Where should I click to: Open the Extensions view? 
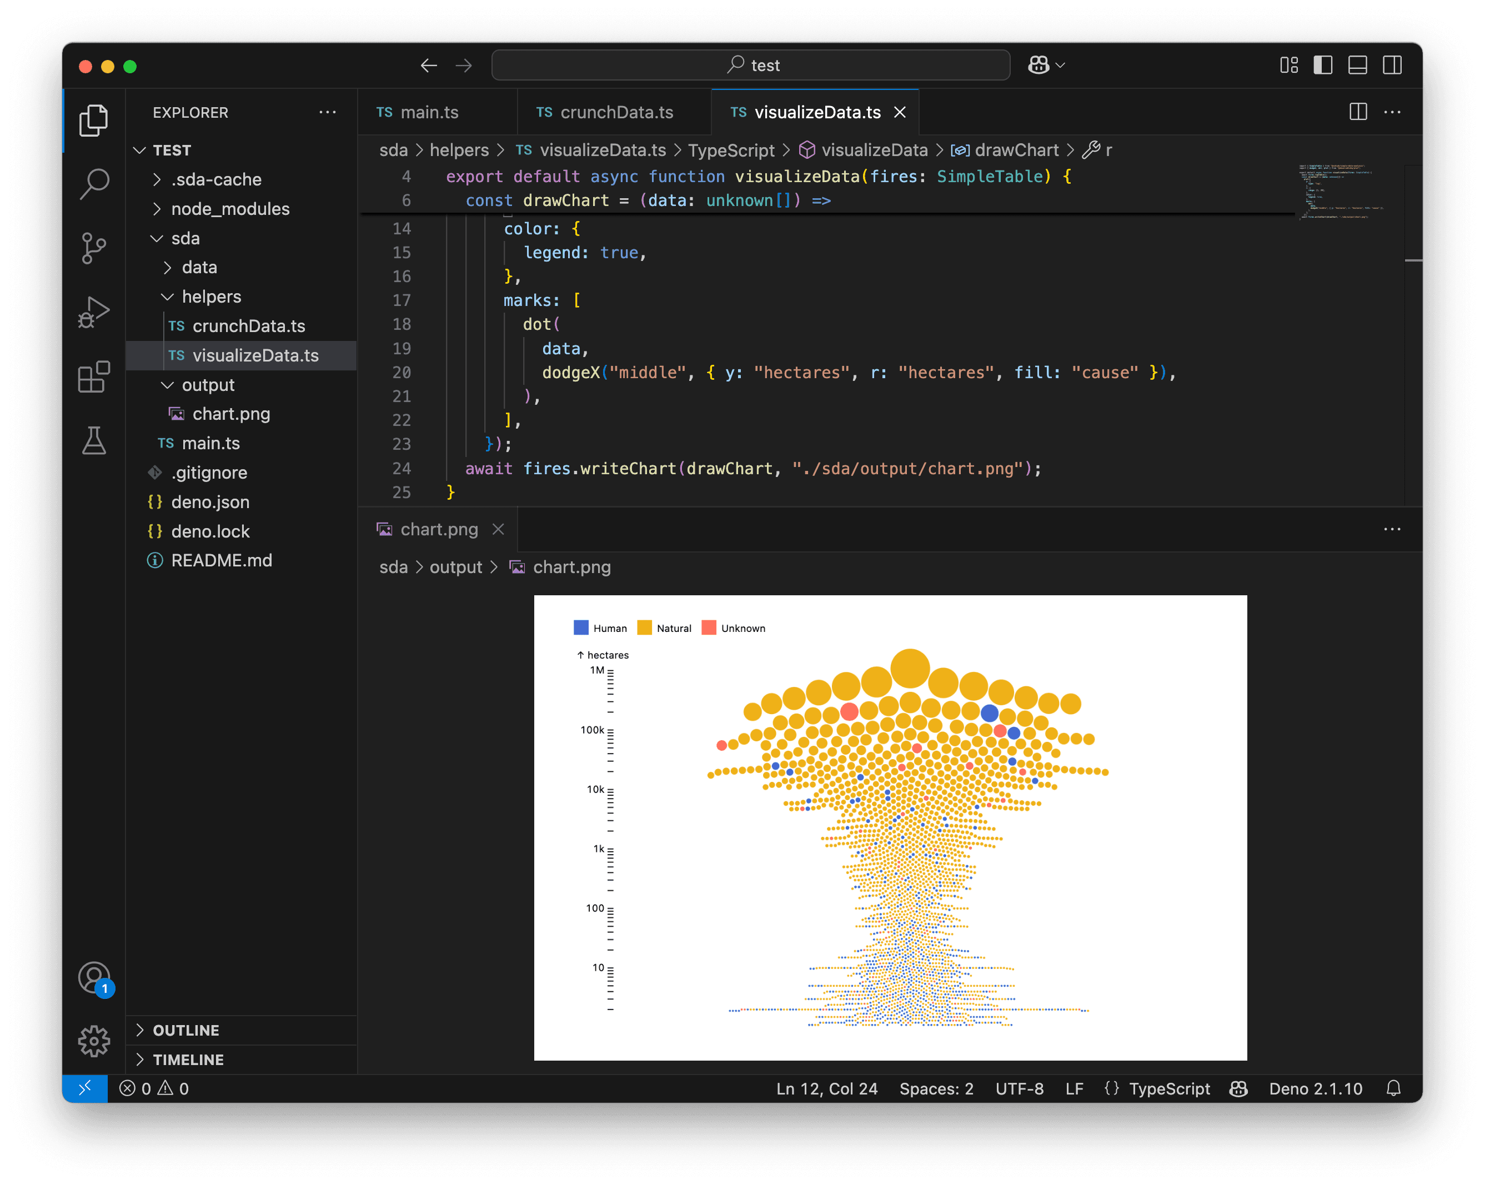click(94, 376)
